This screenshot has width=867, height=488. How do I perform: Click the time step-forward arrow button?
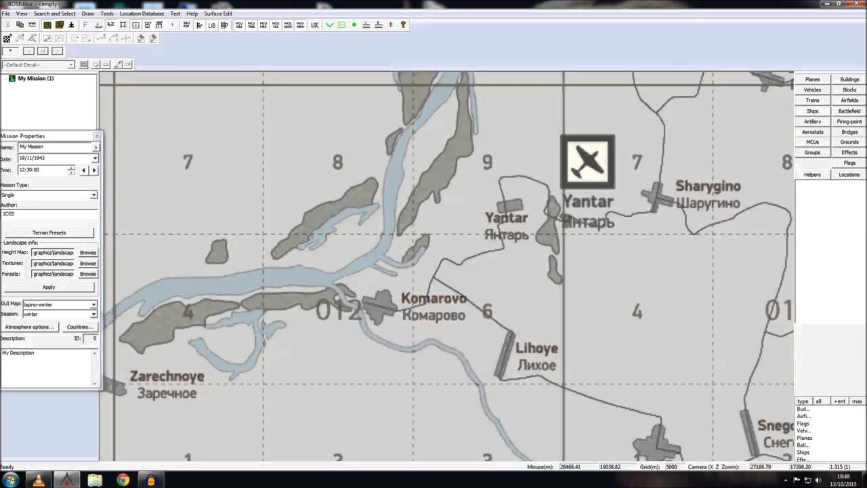[x=94, y=170]
